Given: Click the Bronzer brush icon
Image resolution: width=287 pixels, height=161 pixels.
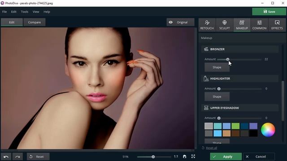Looking at the screenshot, I should point(206,49).
